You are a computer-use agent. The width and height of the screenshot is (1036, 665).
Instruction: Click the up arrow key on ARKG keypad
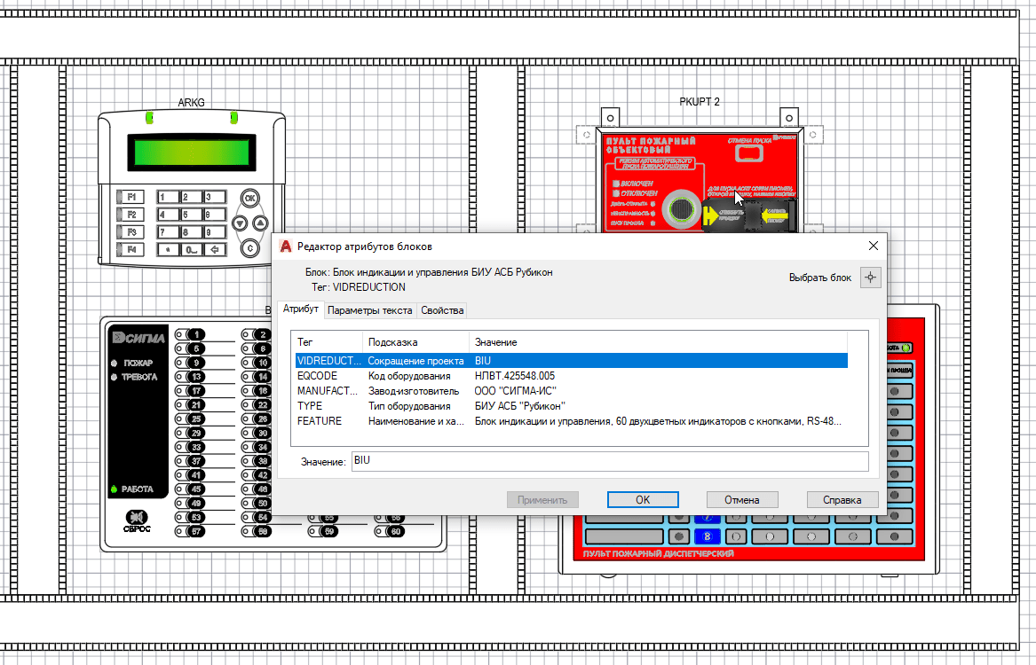[x=260, y=223]
